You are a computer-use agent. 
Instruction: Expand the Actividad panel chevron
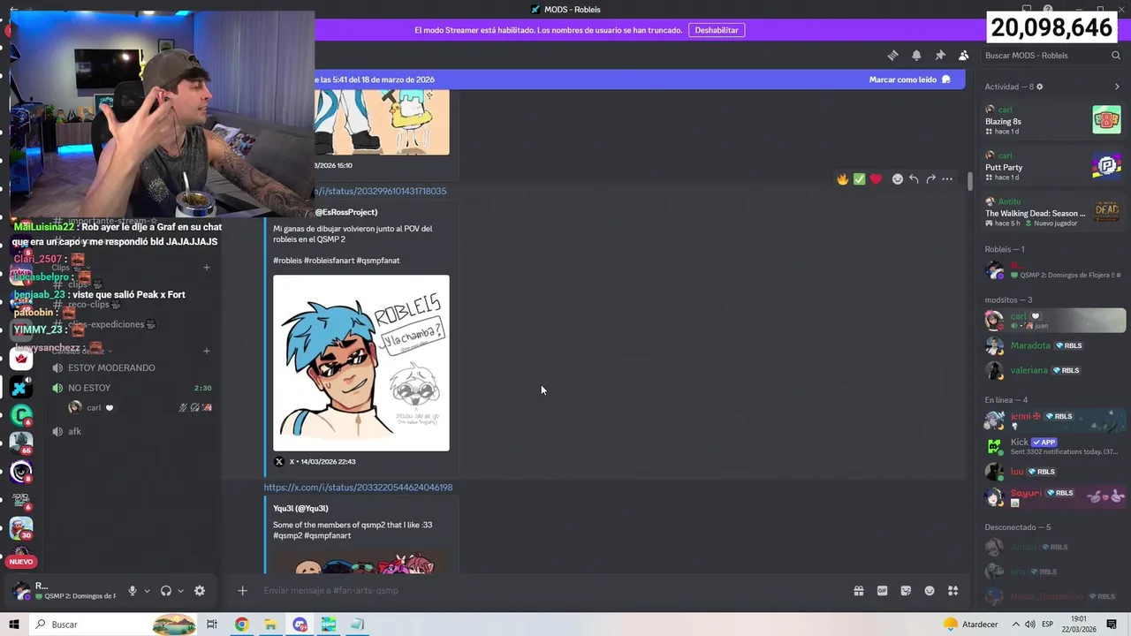tap(1117, 87)
